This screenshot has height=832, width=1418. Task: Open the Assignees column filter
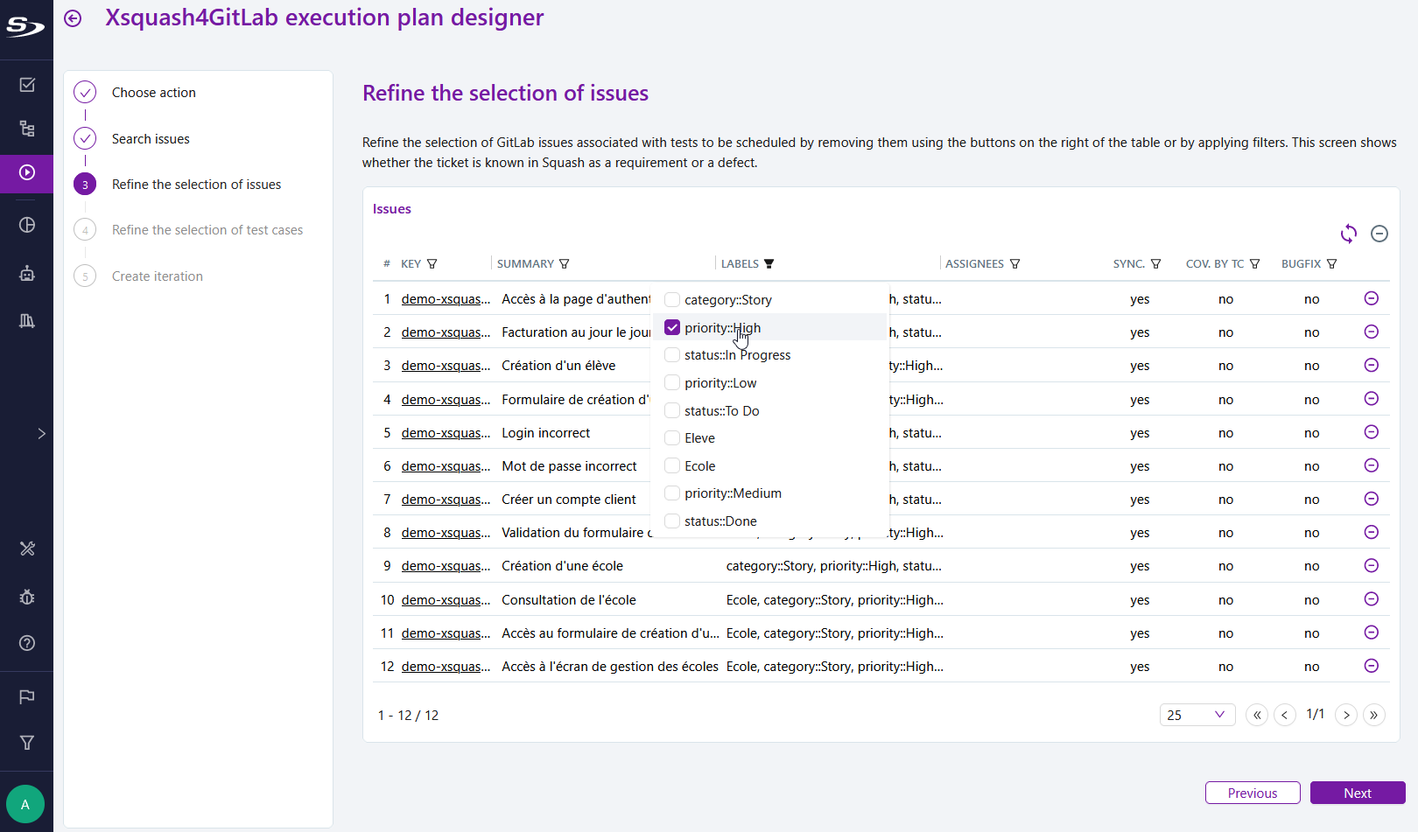[x=1014, y=264]
